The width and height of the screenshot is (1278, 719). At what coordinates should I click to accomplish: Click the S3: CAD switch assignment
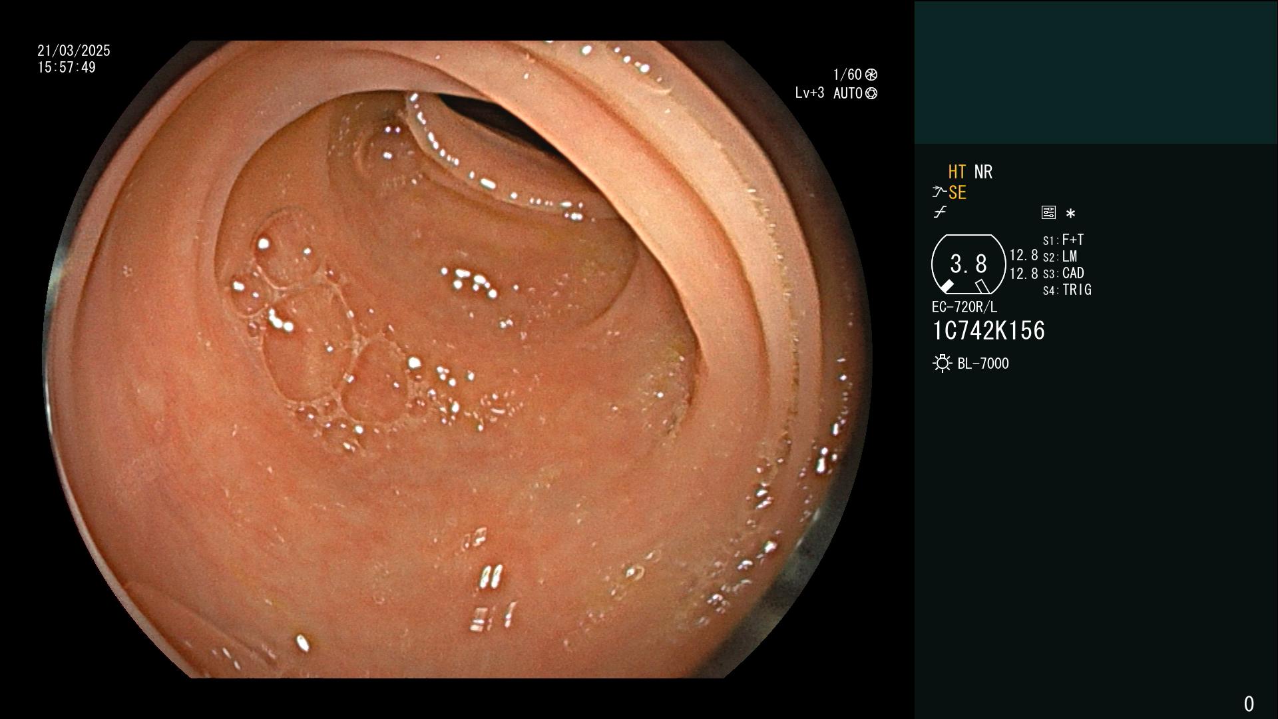(1064, 273)
